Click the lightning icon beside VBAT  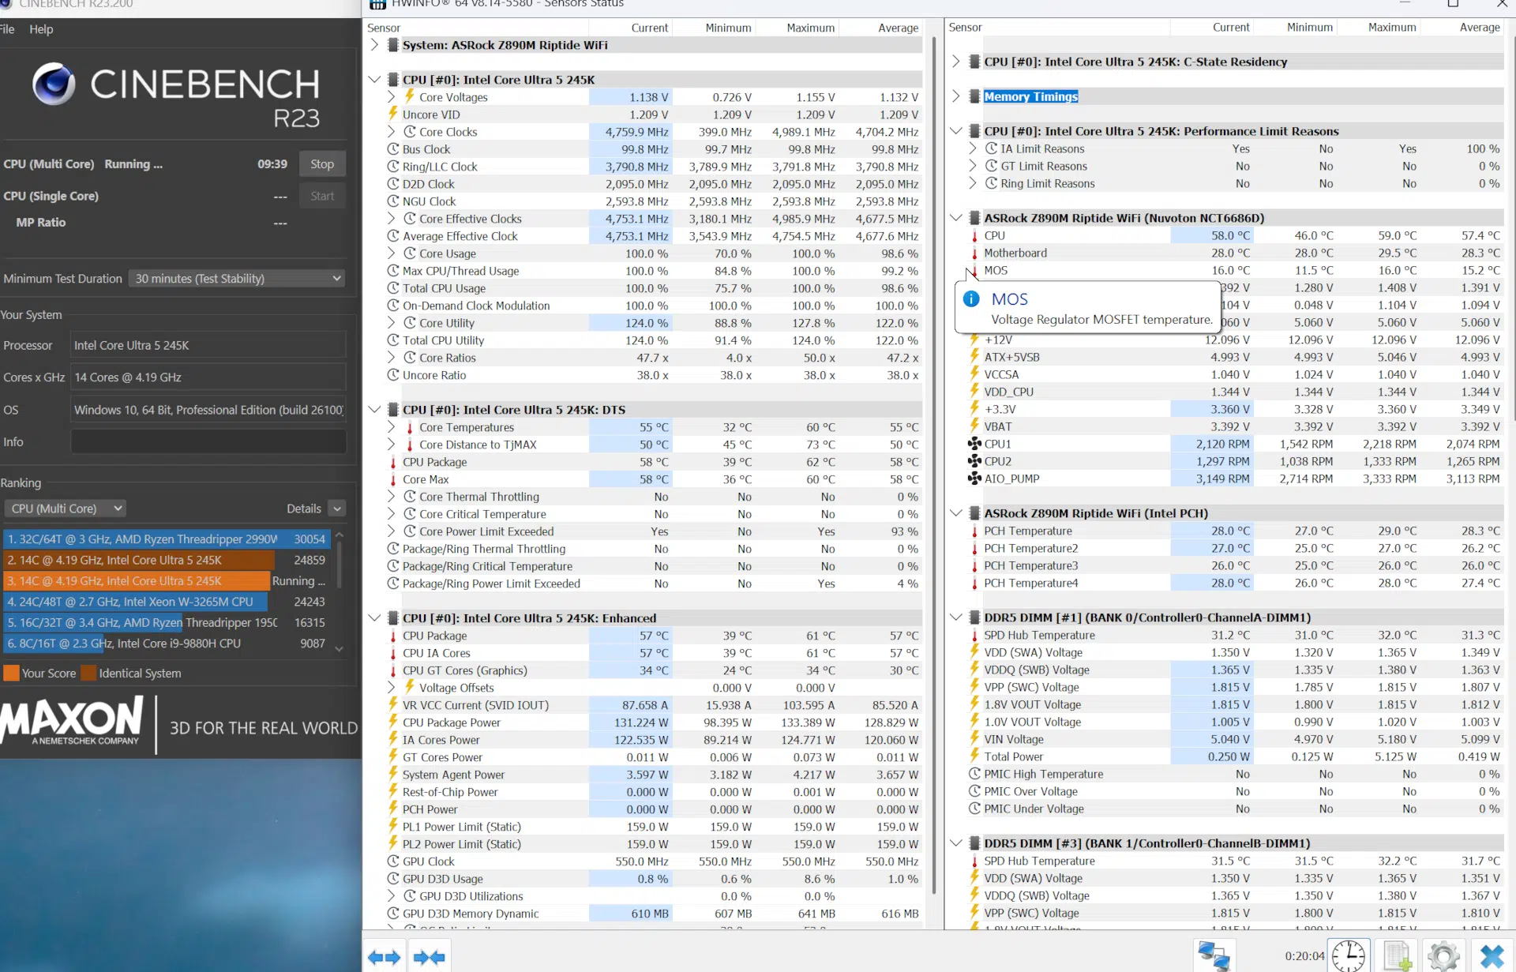(x=974, y=426)
